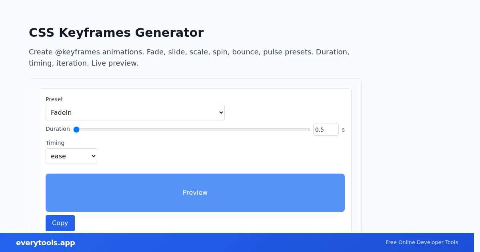Click the CSS Keyframes Generator heading

point(116,33)
